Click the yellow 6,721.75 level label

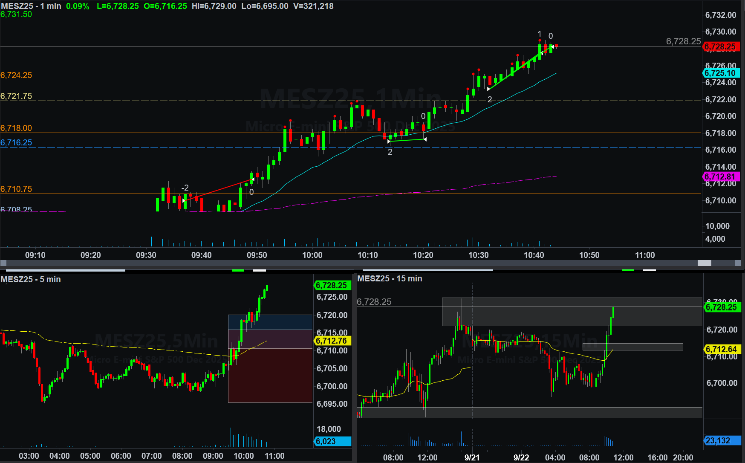tap(16, 96)
